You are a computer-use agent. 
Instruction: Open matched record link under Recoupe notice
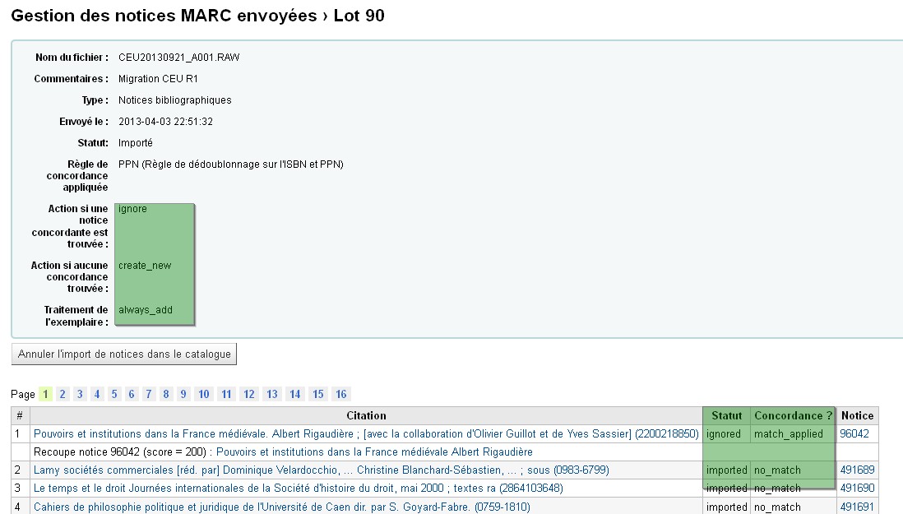click(x=374, y=451)
